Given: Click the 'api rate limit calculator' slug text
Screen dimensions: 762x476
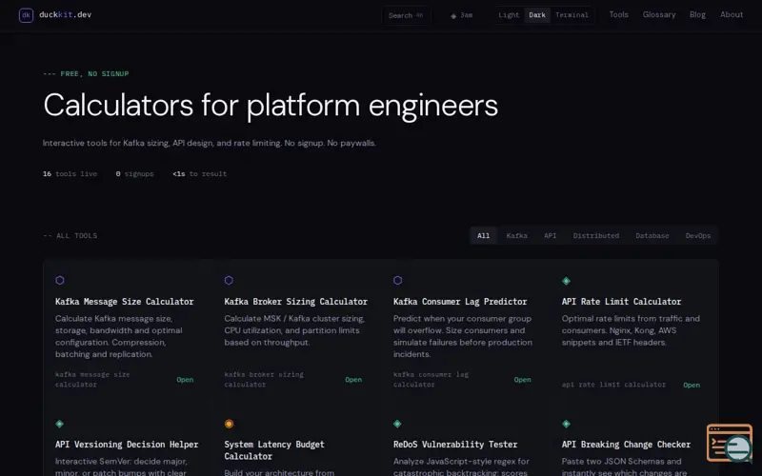Looking at the screenshot, I should (x=613, y=385).
